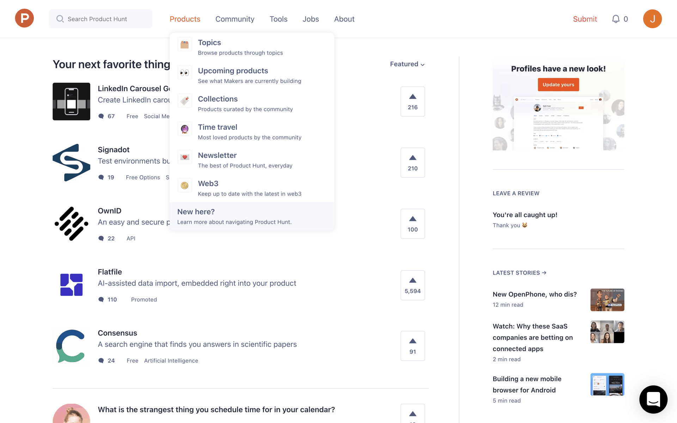The image size is (677, 423).
Task: Open the Flatfile product title
Action: [110, 272]
